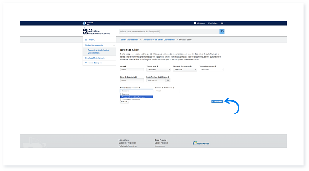Click the Mensagens envelope icon
This screenshot has width=309, height=171.
pos(195,23)
